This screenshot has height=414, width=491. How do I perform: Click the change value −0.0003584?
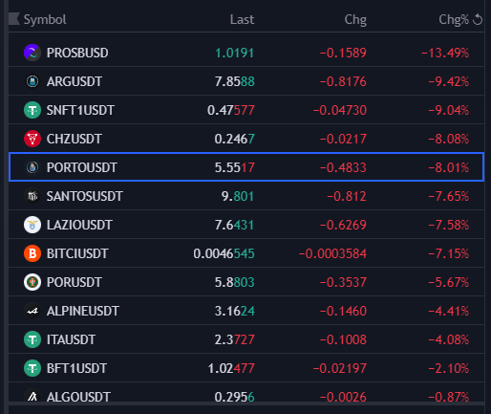tap(332, 253)
